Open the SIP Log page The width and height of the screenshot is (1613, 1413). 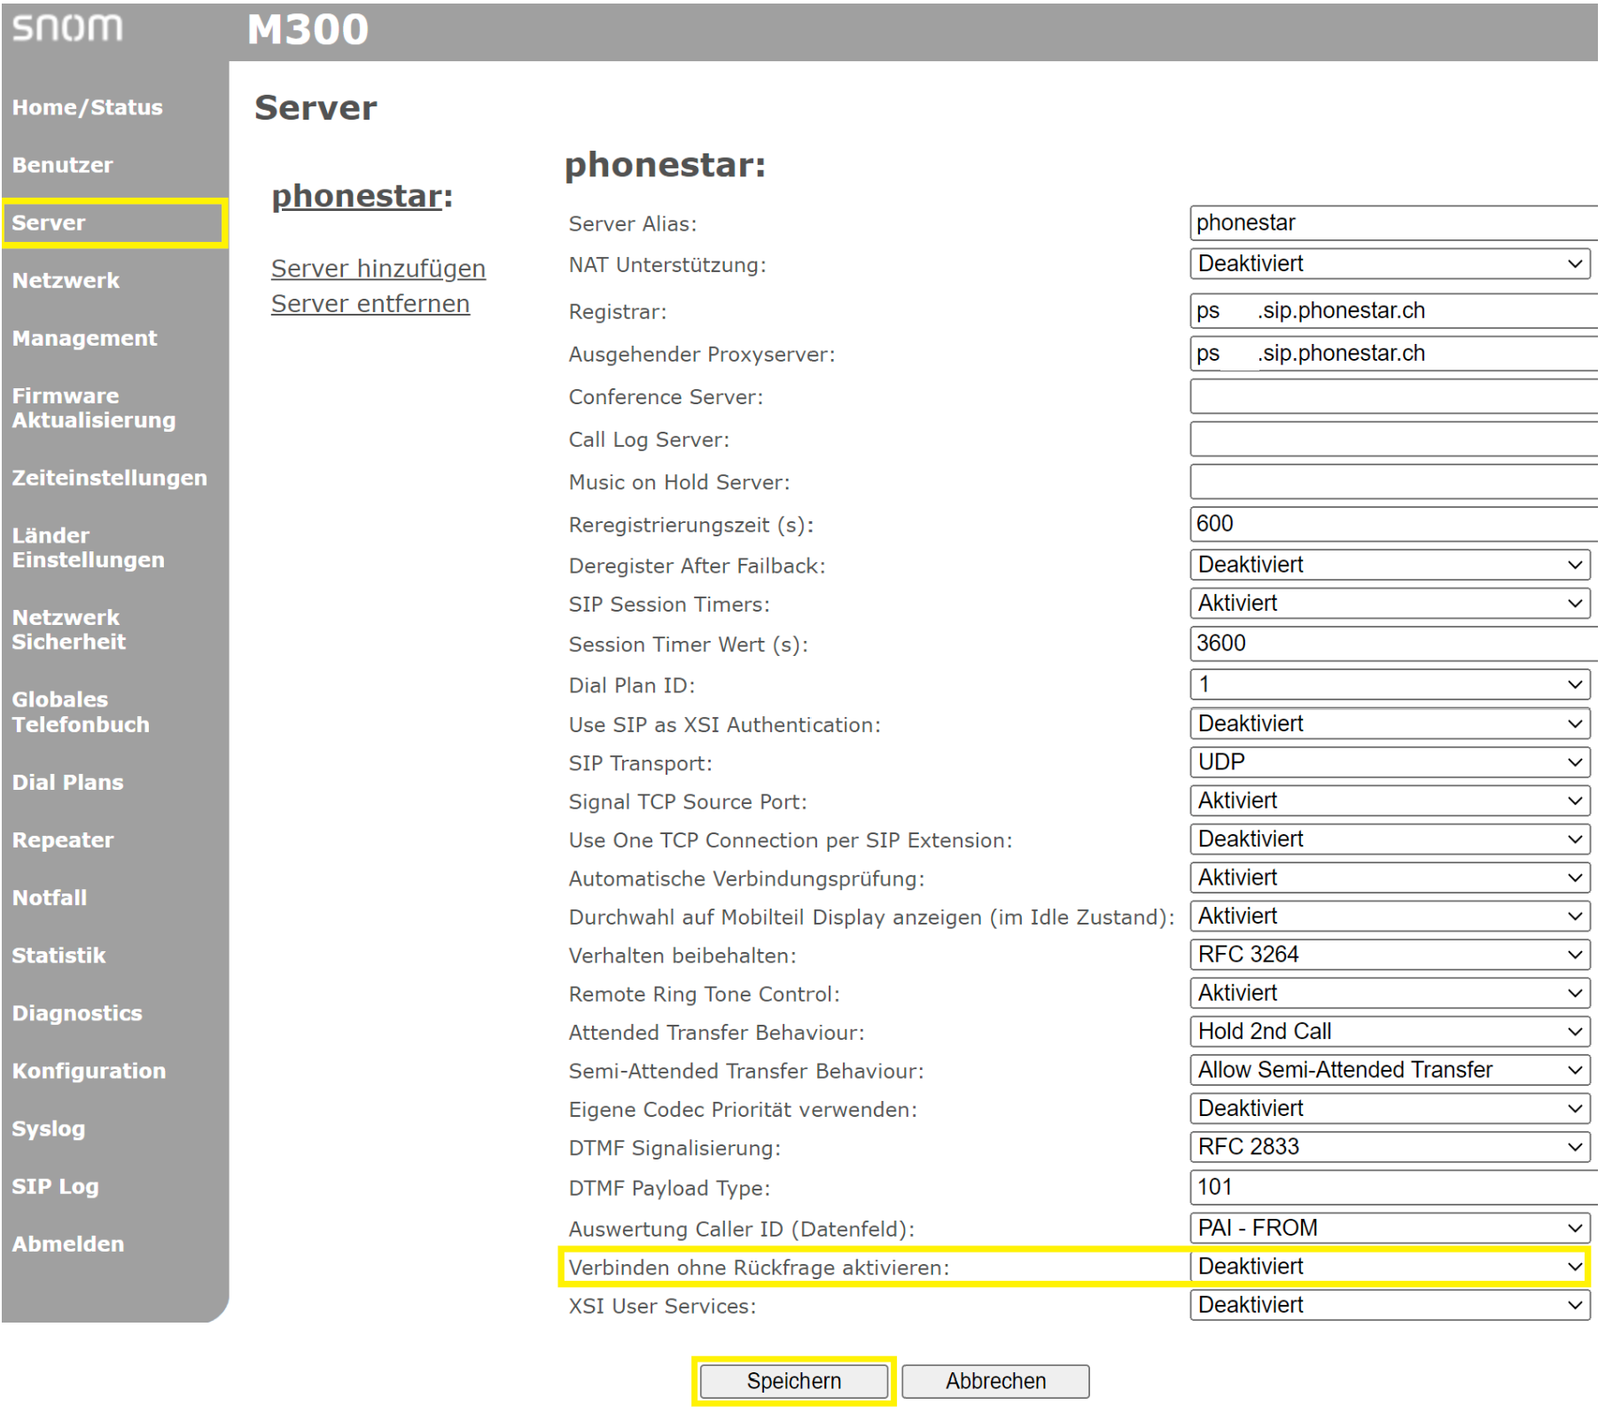(55, 1186)
